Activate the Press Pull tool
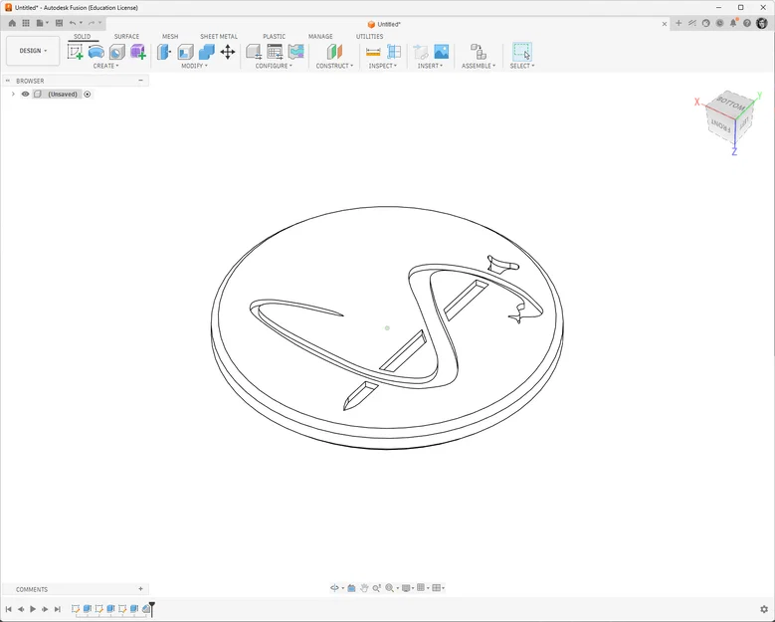 coord(164,52)
